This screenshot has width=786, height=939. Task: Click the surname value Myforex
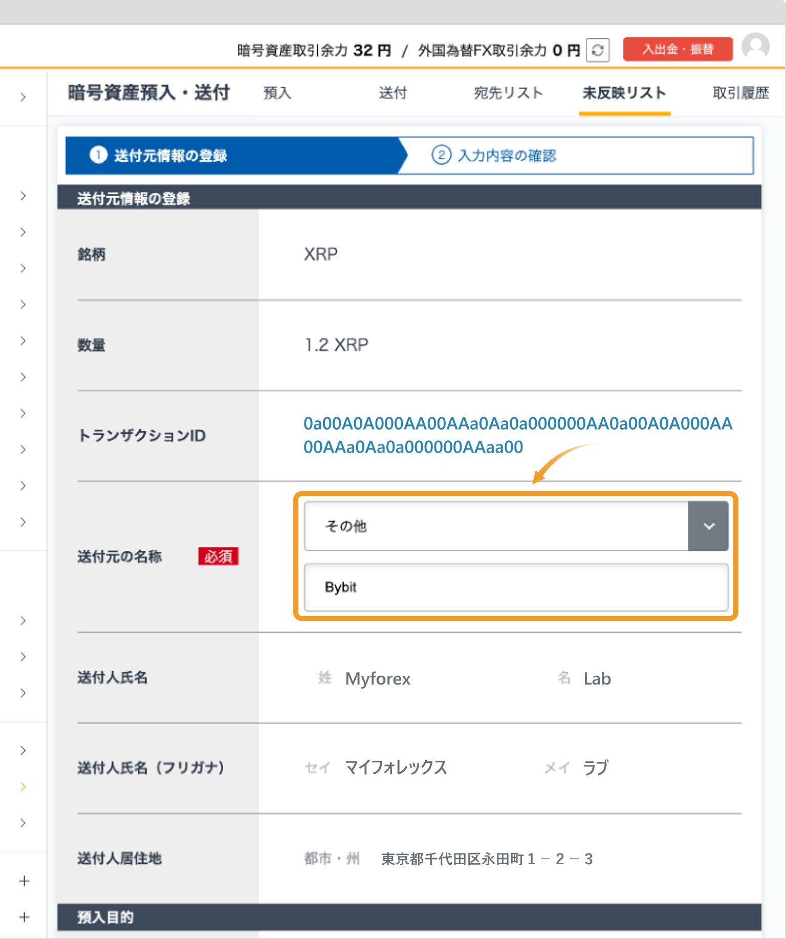(378, 678)
